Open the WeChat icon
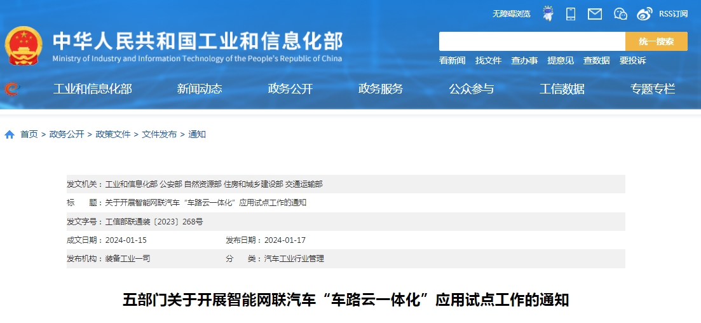This screenshot has height=323, width=701. point(620,14)
